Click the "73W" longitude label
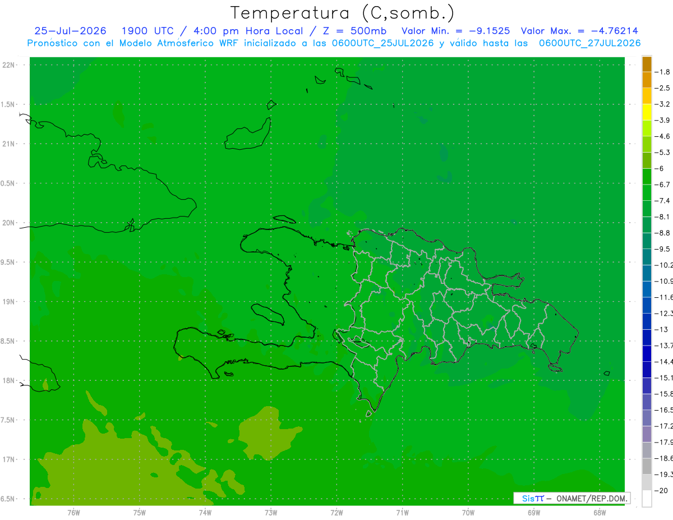The height and width of the screenshot is (520, 673). (x=271, y=513)
